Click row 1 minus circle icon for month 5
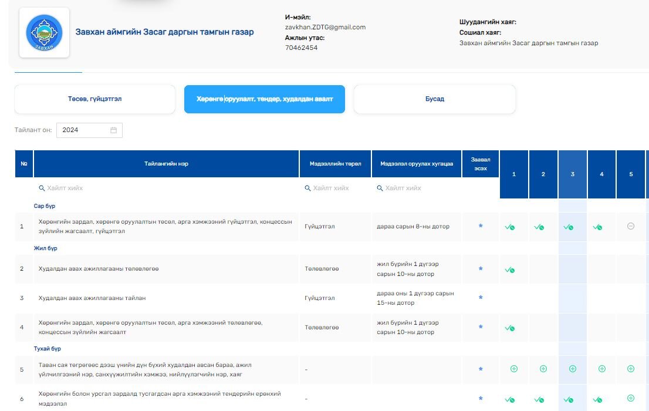This screenshot has width=649, height=411. (x=631, y=226)
